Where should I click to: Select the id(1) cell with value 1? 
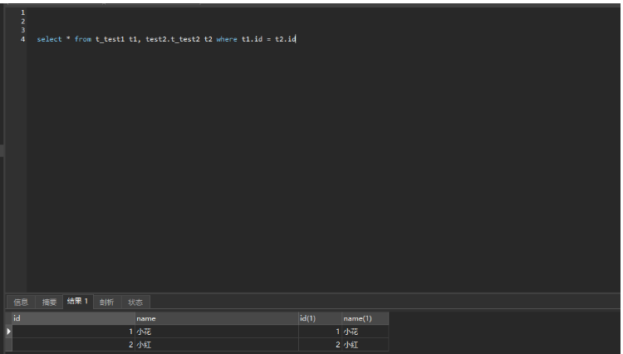pyautogui.click(x=321, y=332)
